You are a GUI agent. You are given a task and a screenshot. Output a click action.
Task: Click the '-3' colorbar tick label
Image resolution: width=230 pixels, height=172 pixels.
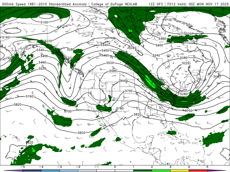click(60, 167)
